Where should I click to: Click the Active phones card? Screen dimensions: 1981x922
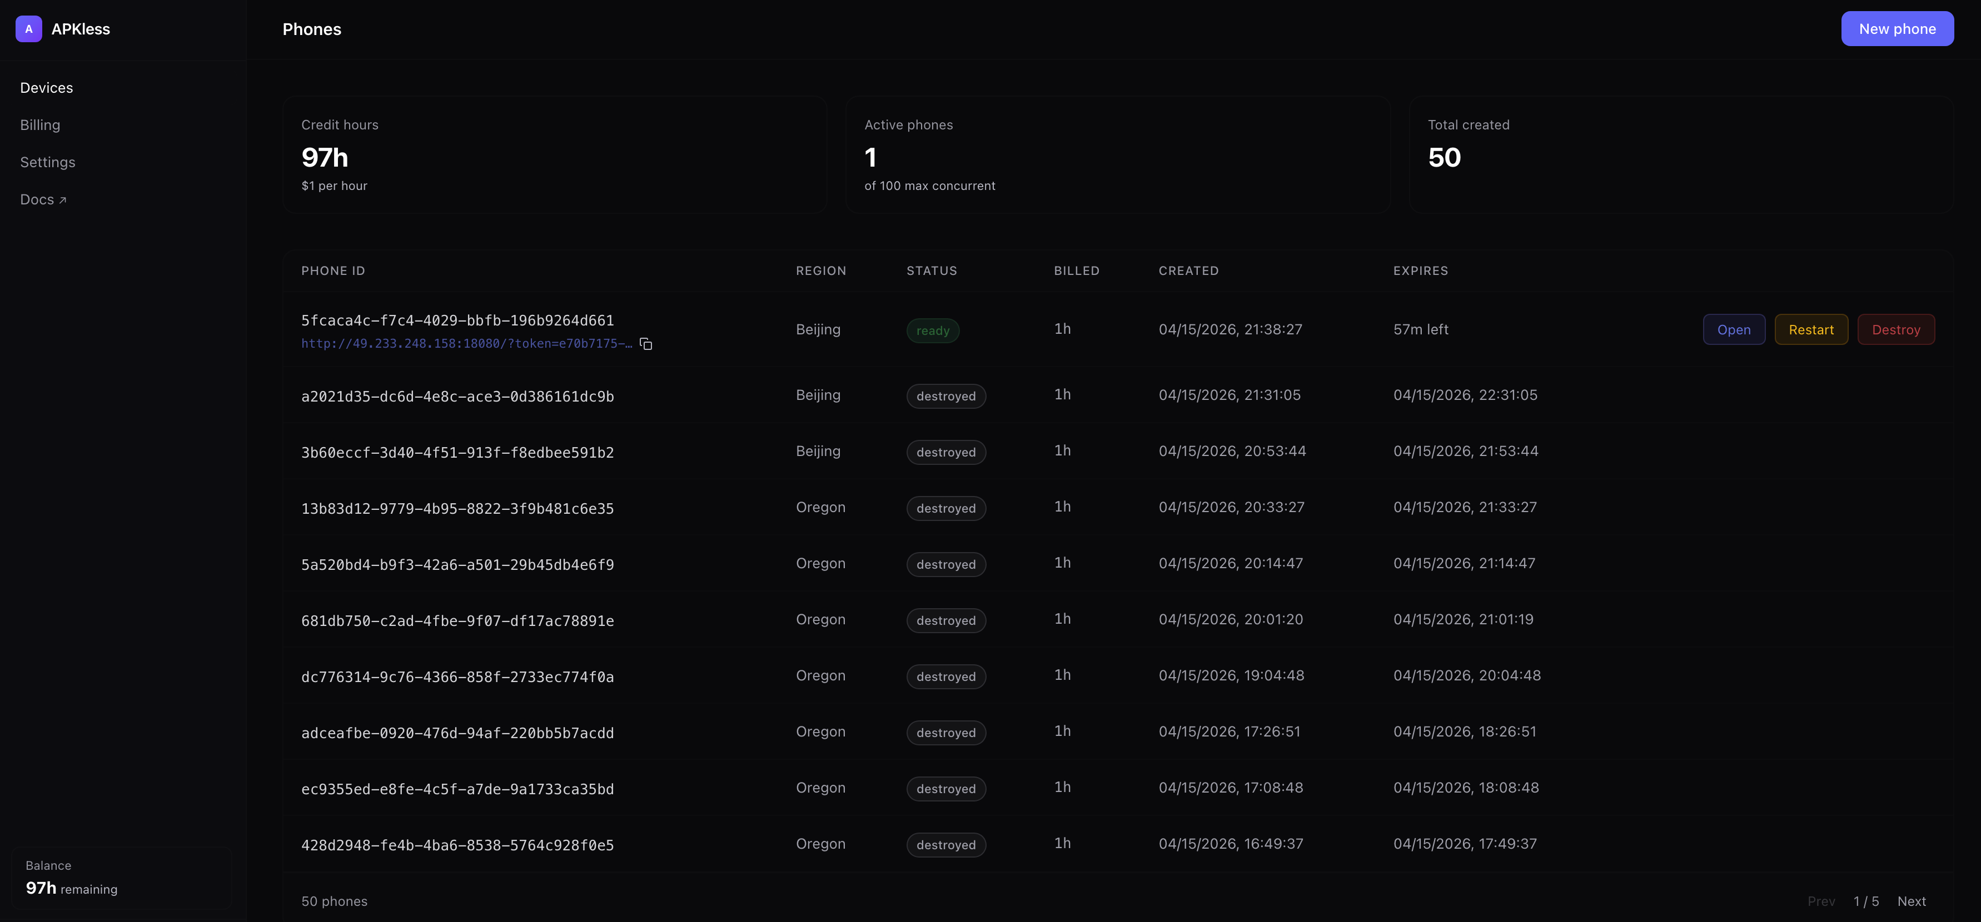point(1117,155)
